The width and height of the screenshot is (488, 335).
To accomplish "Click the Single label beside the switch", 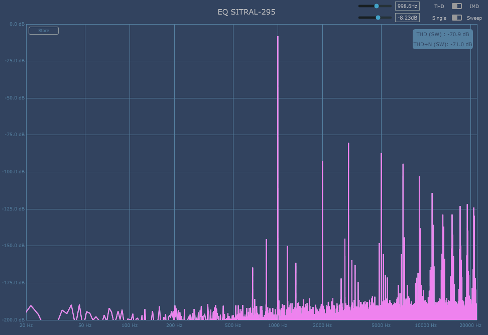I will [x=439, y=18].
